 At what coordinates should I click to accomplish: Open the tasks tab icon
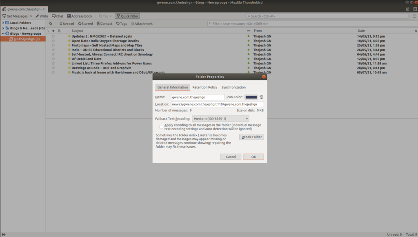click(415, 9)
